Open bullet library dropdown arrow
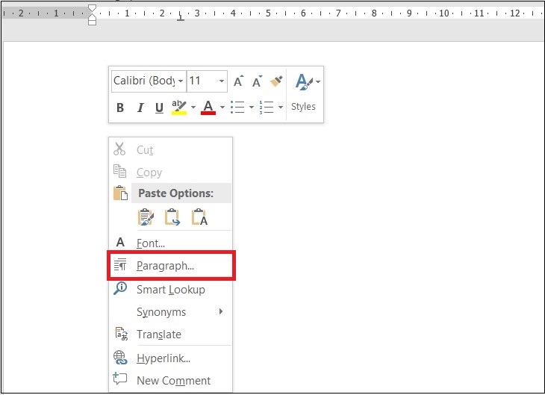Image resolution: width=545 pixels, height=395 pixels. click(252, 107)
